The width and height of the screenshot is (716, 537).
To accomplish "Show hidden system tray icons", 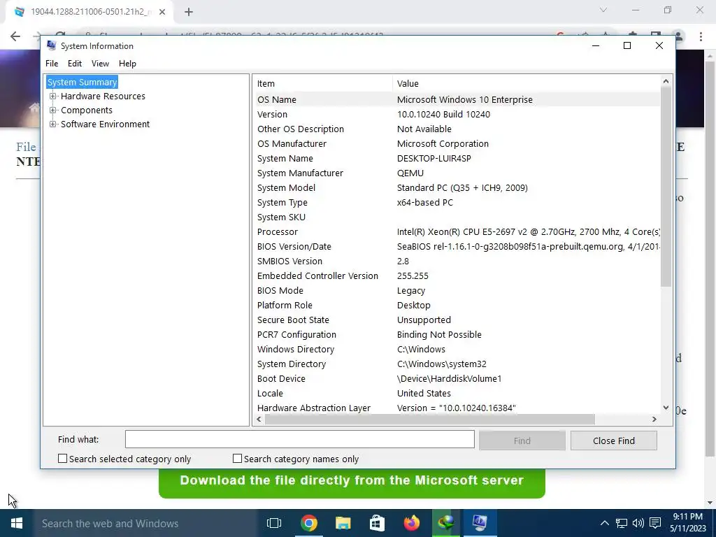I will 604,523.
